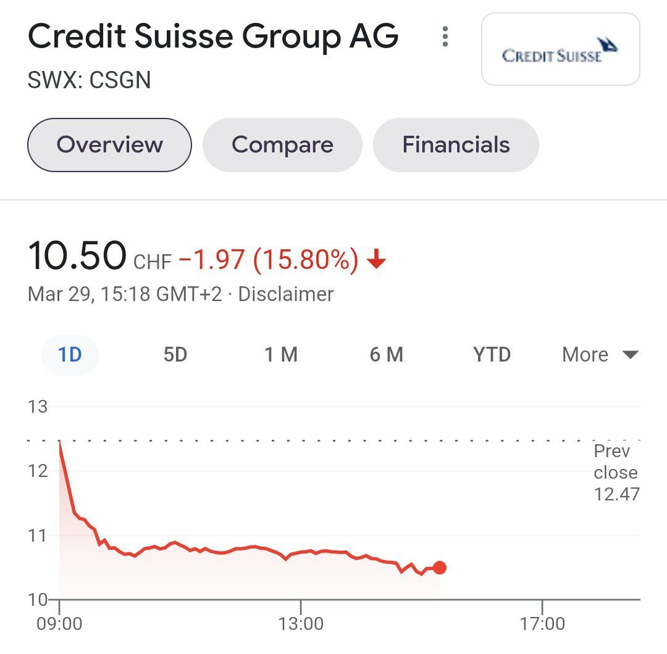Click the Credit Suisse Group AG title
This screenshot has height=654, width=667.
click(213, 37)
